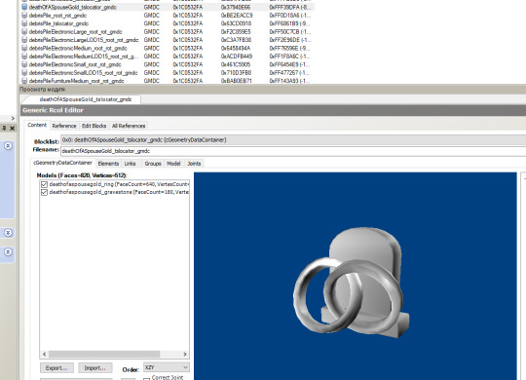The width and height of the screenshot is (526, 380).
Task: Click the debrisPileFurnitureMedium_root_rot_gmdc file icon
Action: [24, 81]
